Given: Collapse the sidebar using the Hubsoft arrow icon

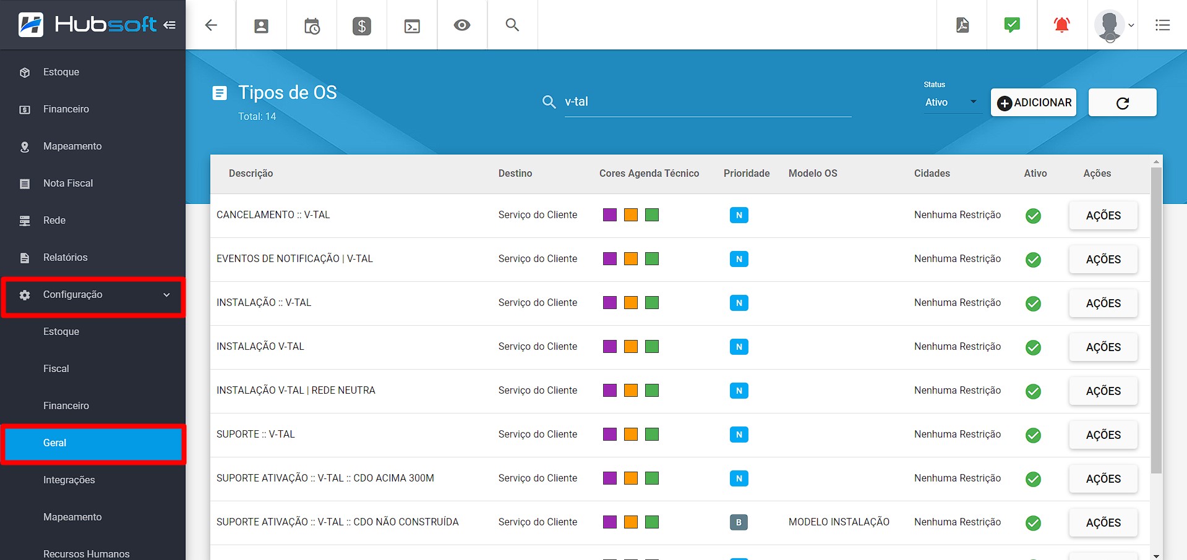Looking at the screenshot, I should [x=169, y=25].
